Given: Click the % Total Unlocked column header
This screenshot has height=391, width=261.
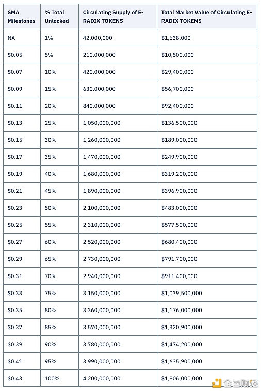Looking at the screenshot, I should click(x=59, y=17).
